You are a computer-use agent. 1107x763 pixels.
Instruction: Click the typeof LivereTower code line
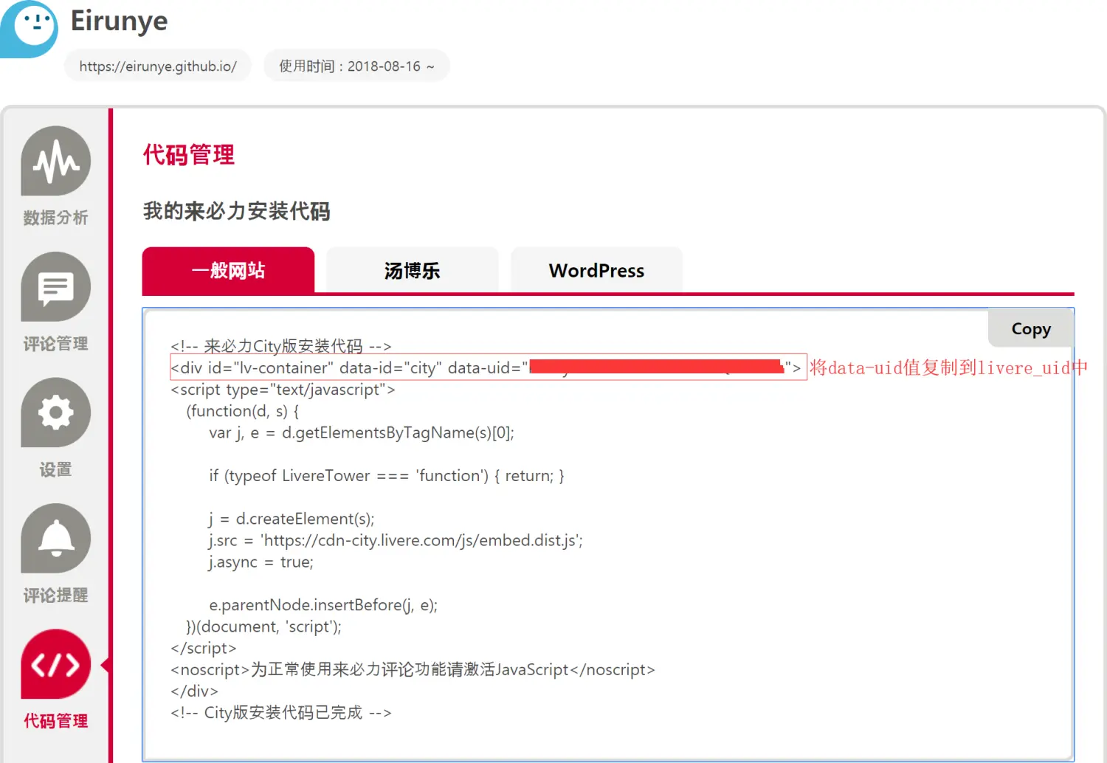coord(386,476)
